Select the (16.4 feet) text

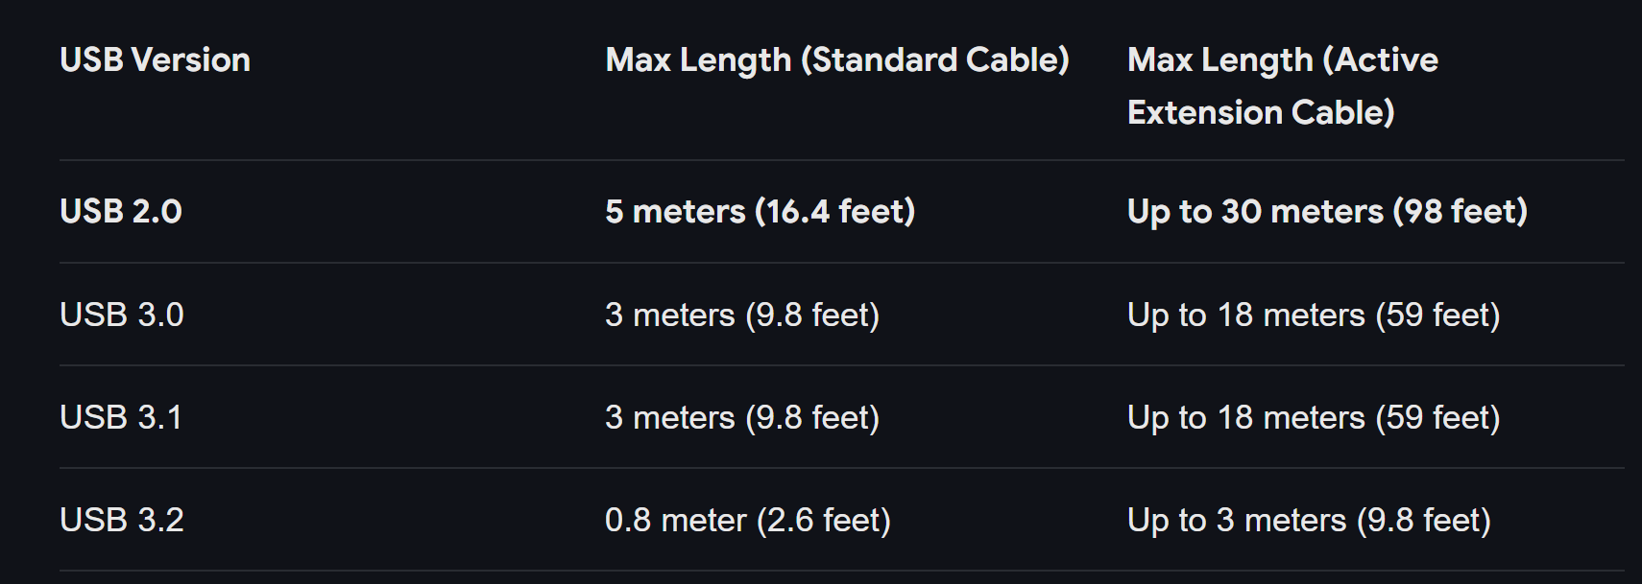(835, 211)
